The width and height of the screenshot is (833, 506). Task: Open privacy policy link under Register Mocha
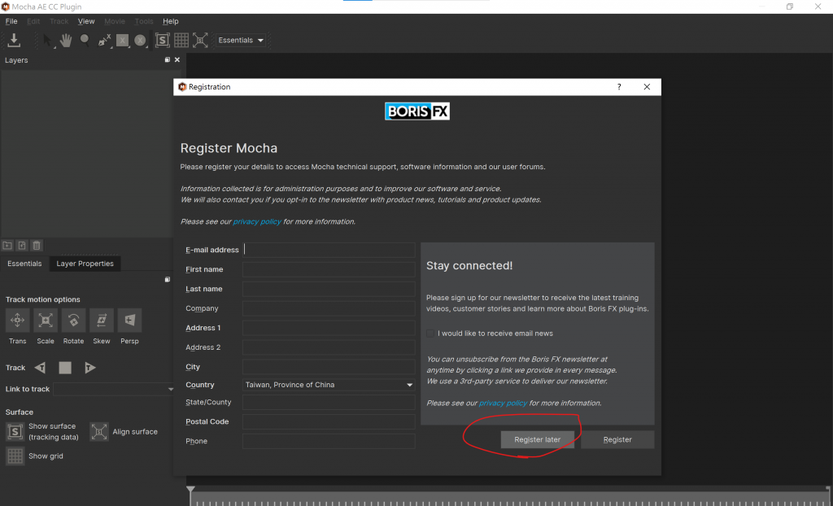[257, 221]
